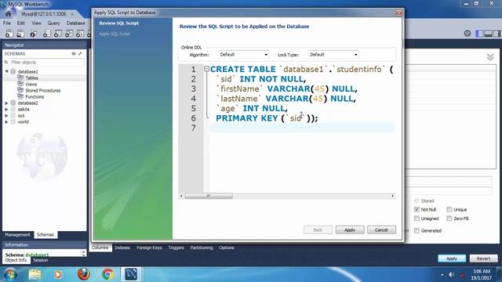Open the Partitioning tab

(x=202, y=248)
